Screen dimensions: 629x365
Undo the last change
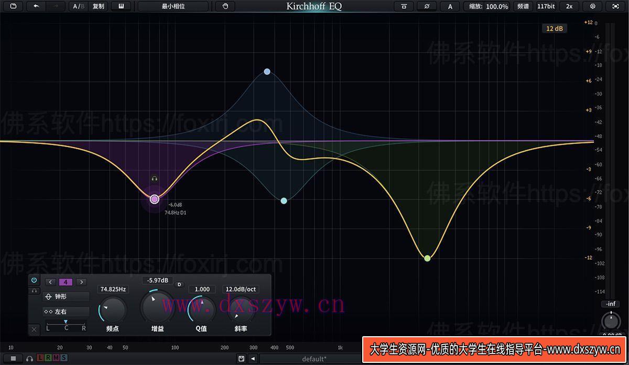point(36,6)
